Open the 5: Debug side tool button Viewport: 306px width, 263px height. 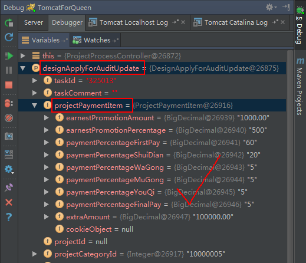click(x=300, y=25)
